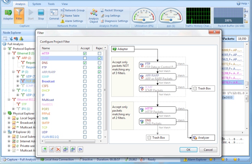Click the Traffic History Chart
The height and width of the screenshot is (164, 252).
[x=198, y=15]
